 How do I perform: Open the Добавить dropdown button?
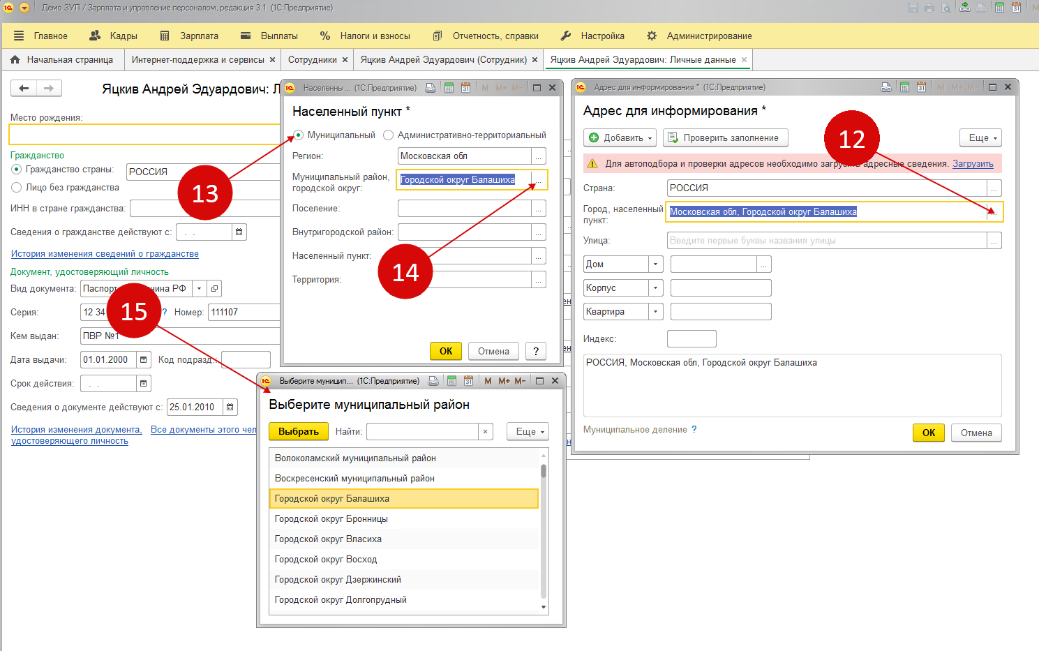[x=620, y=138]
